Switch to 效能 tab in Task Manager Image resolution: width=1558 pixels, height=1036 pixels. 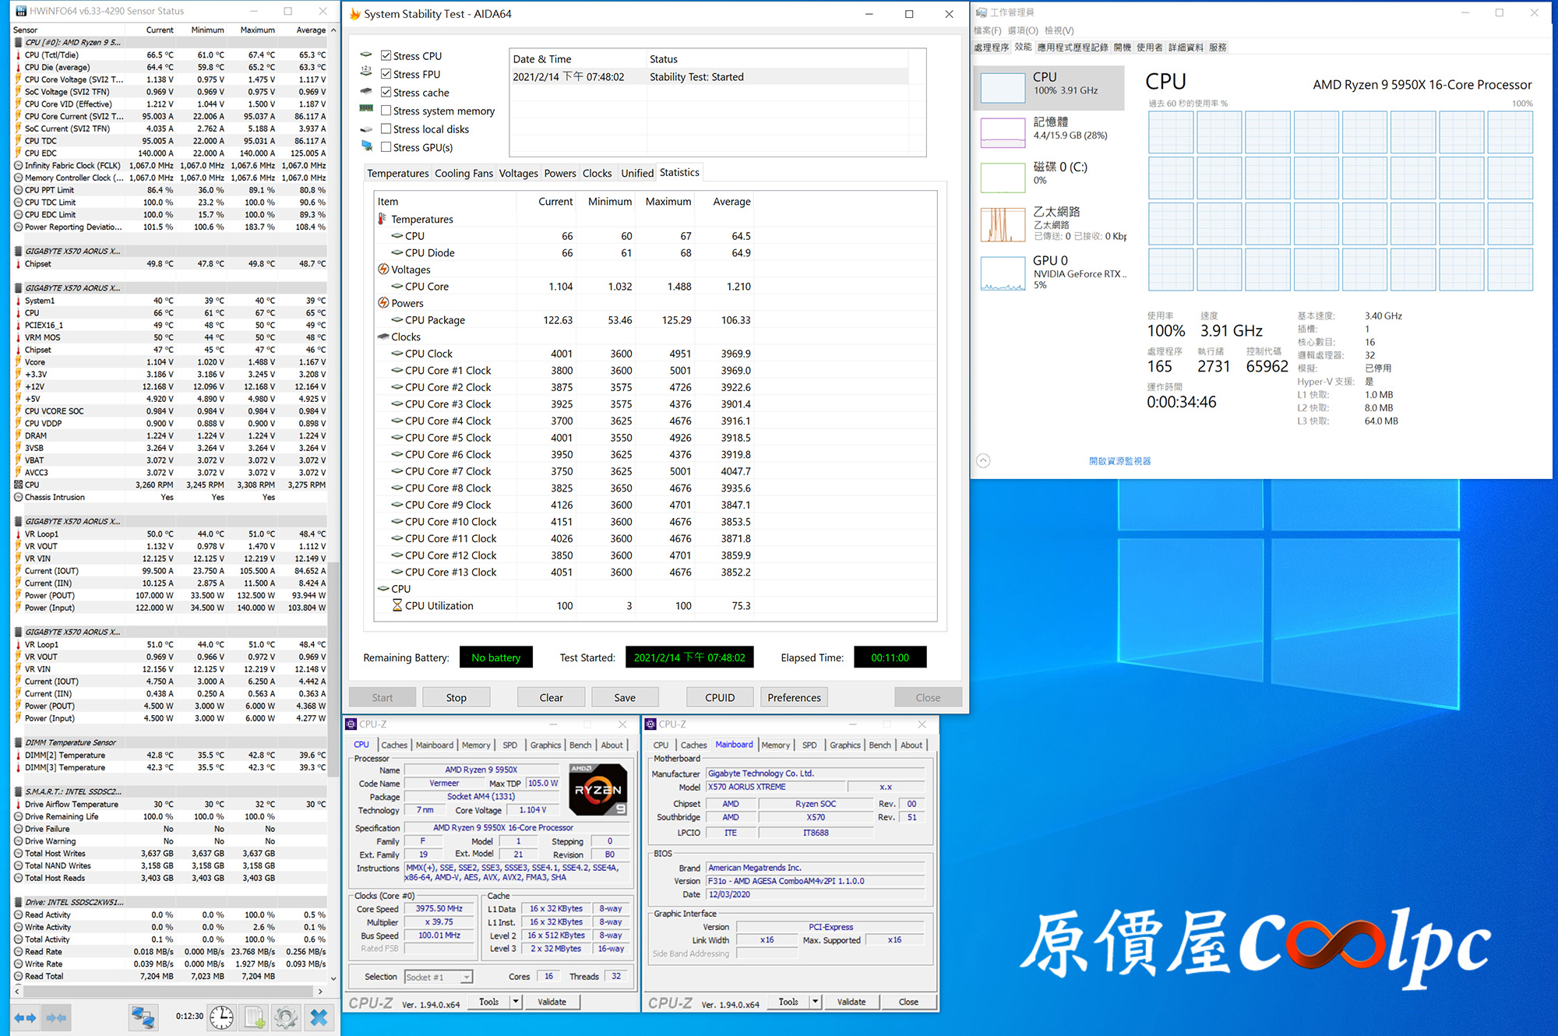pyautogui.click(x=1023, y=47)
